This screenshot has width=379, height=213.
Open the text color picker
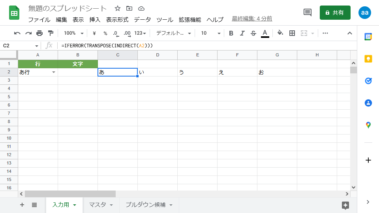coord(265,33)
